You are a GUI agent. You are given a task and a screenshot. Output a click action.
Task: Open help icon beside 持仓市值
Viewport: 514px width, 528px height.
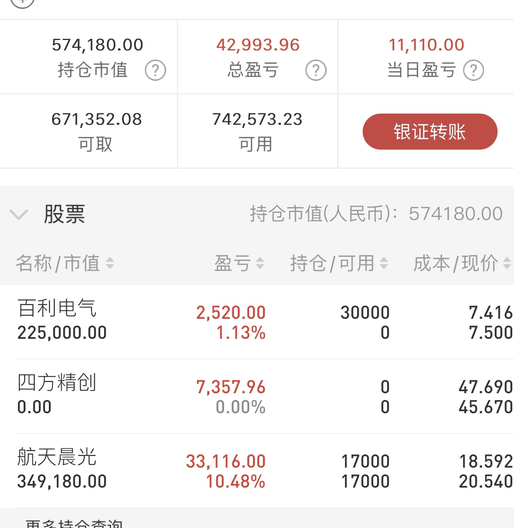tap(155, 70)
